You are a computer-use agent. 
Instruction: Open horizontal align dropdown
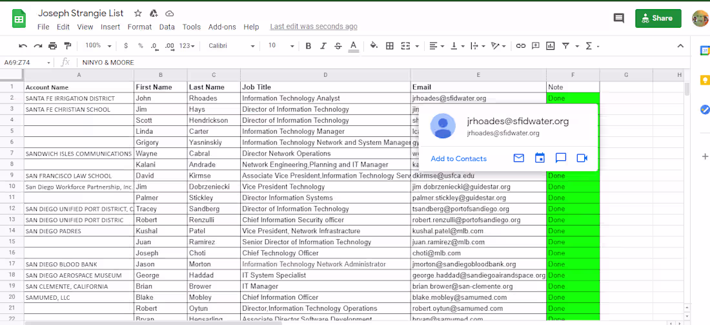point(437,46)
